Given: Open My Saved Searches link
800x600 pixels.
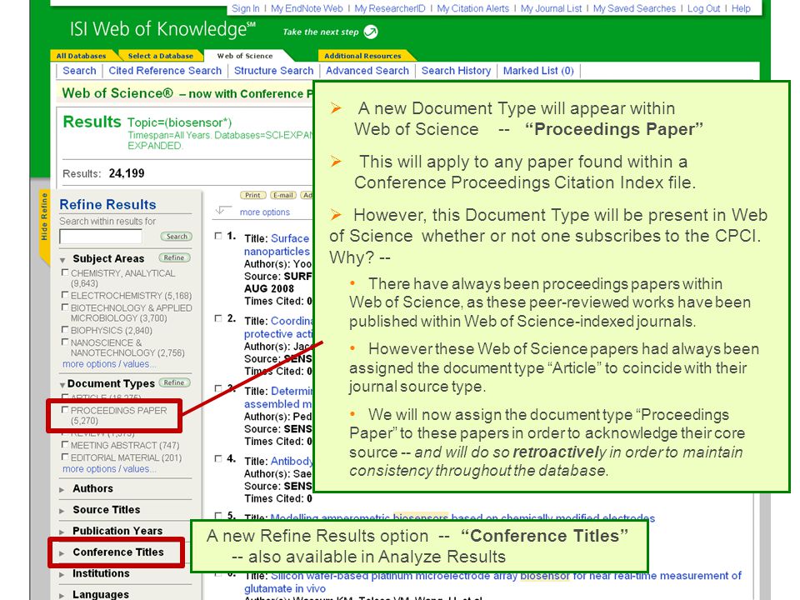Looking at the screenshot, I should coord(634,8).
